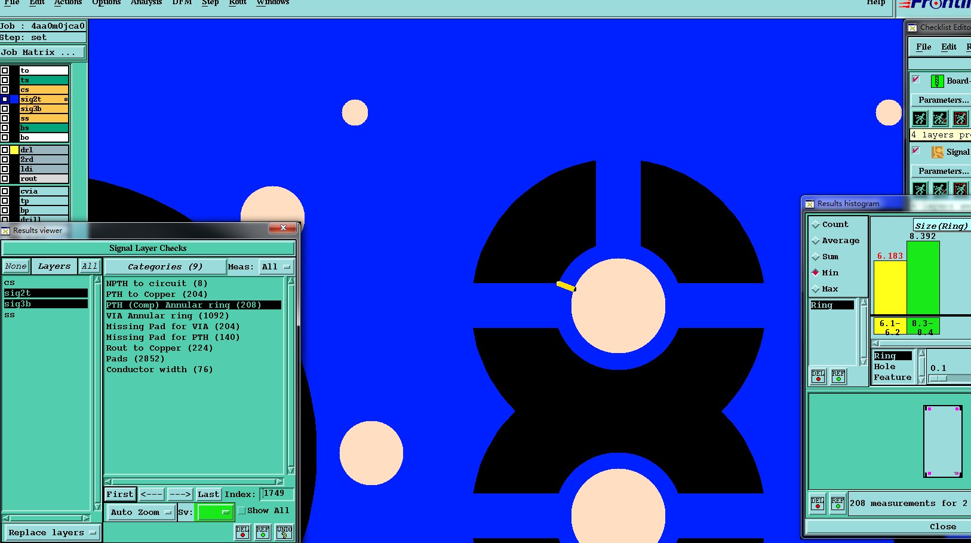Click the DEL icon below the Ring list

click(818, 376)
